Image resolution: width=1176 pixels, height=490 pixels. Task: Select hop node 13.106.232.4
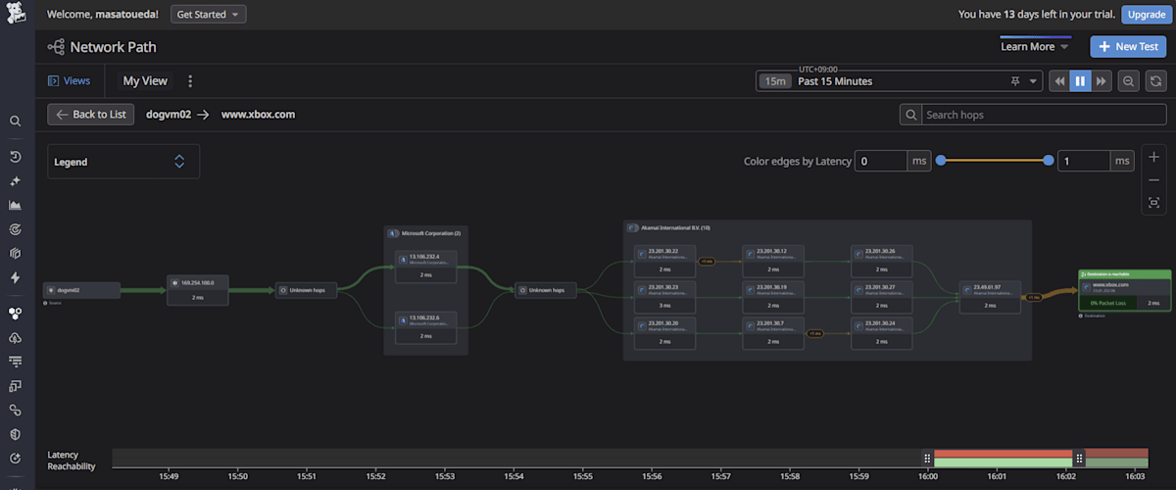tap(425, 267)
